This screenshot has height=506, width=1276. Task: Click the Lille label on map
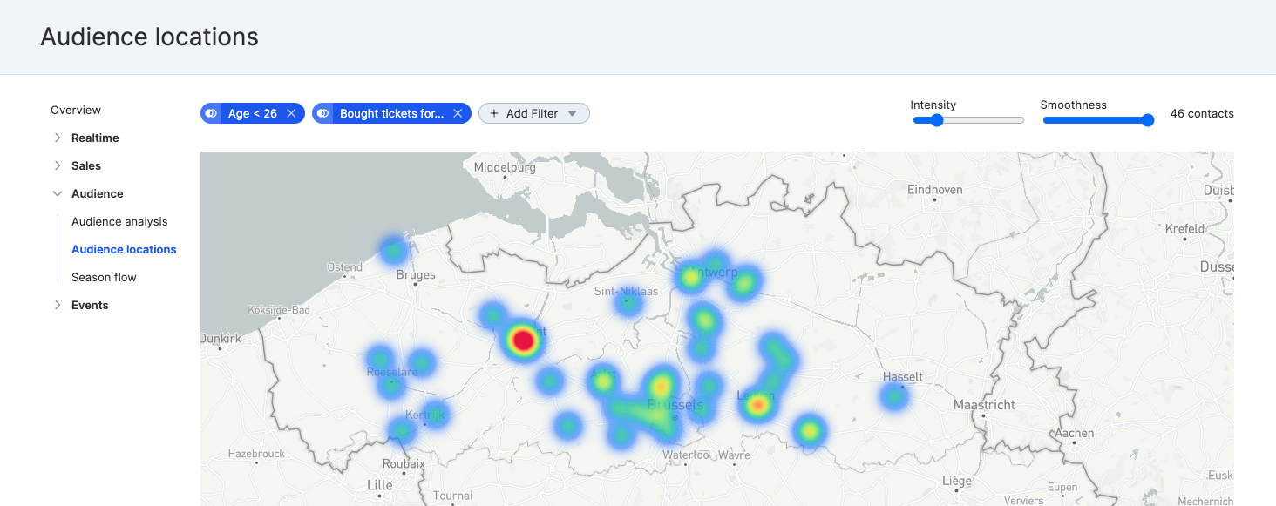pos(379,485)
